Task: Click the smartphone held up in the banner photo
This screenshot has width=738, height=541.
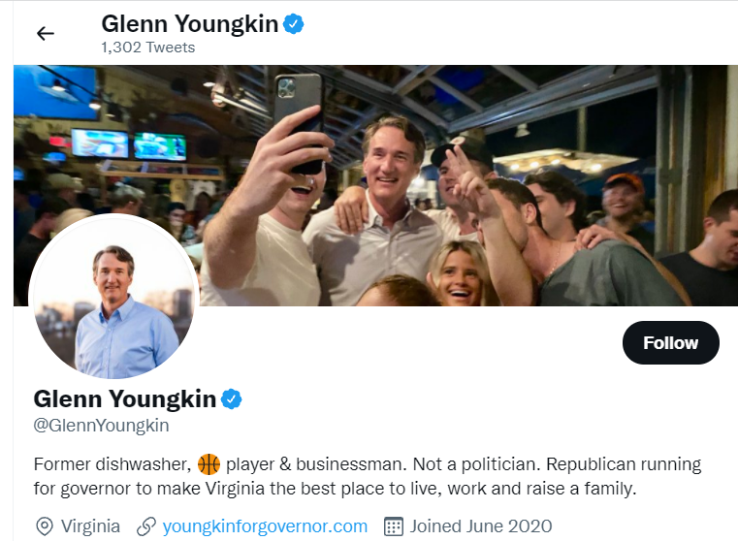Action: point(300,121)
